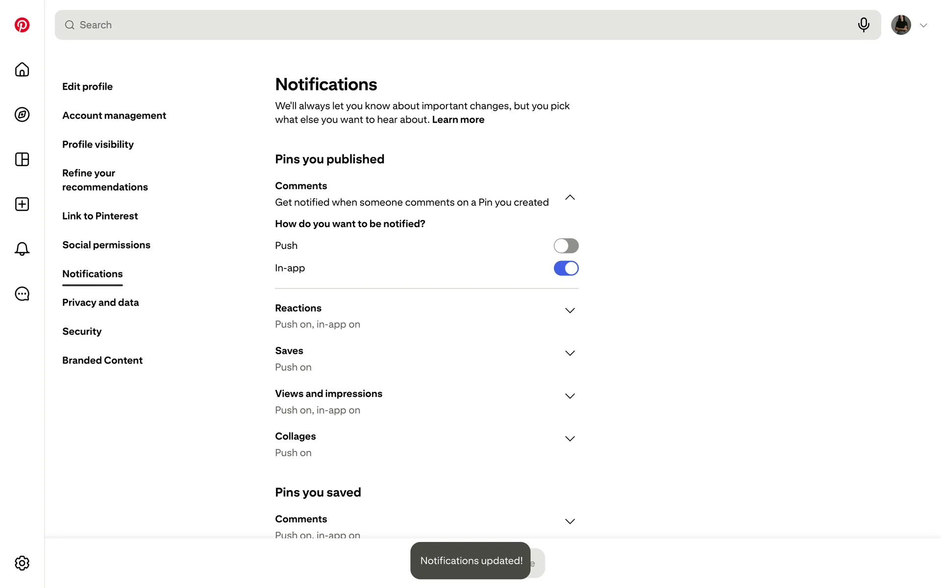The image size is (941, 588).
Task: Open the Messages chat bubble icon
Action: point(22,294)
